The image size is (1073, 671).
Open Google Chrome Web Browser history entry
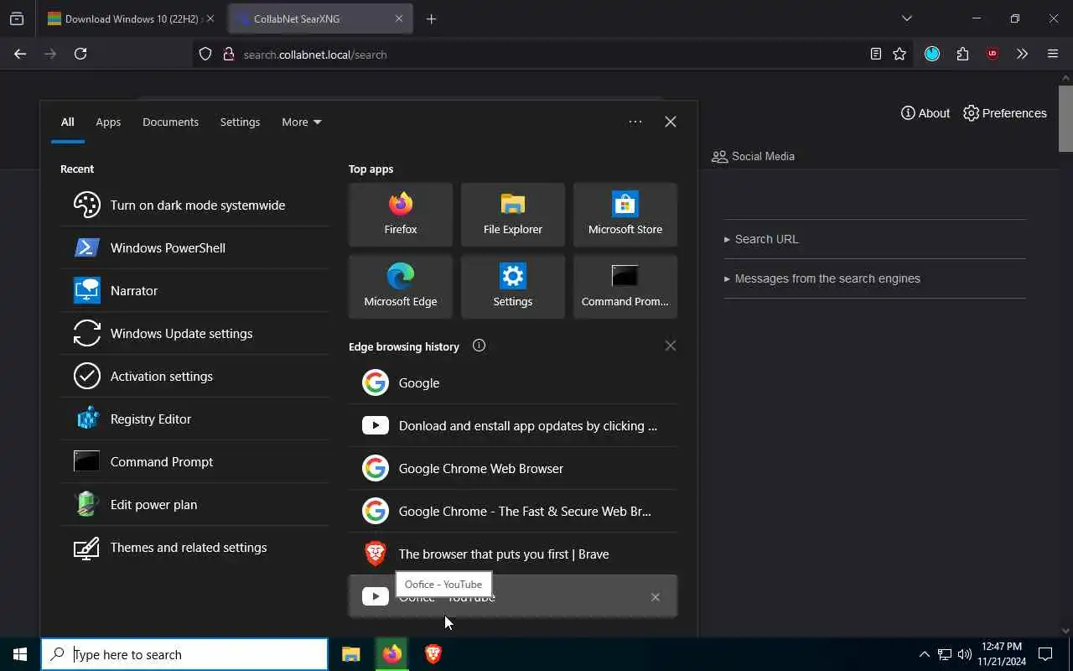513,468
